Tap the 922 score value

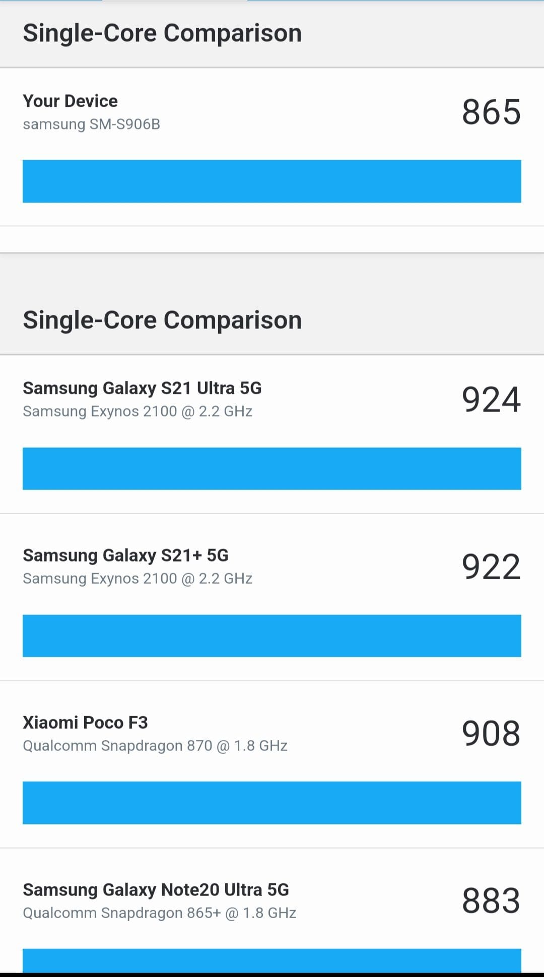pyautogui.click(x=491, y=567)
